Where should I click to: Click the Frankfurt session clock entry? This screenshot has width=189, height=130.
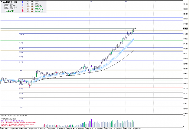(34, 8)
